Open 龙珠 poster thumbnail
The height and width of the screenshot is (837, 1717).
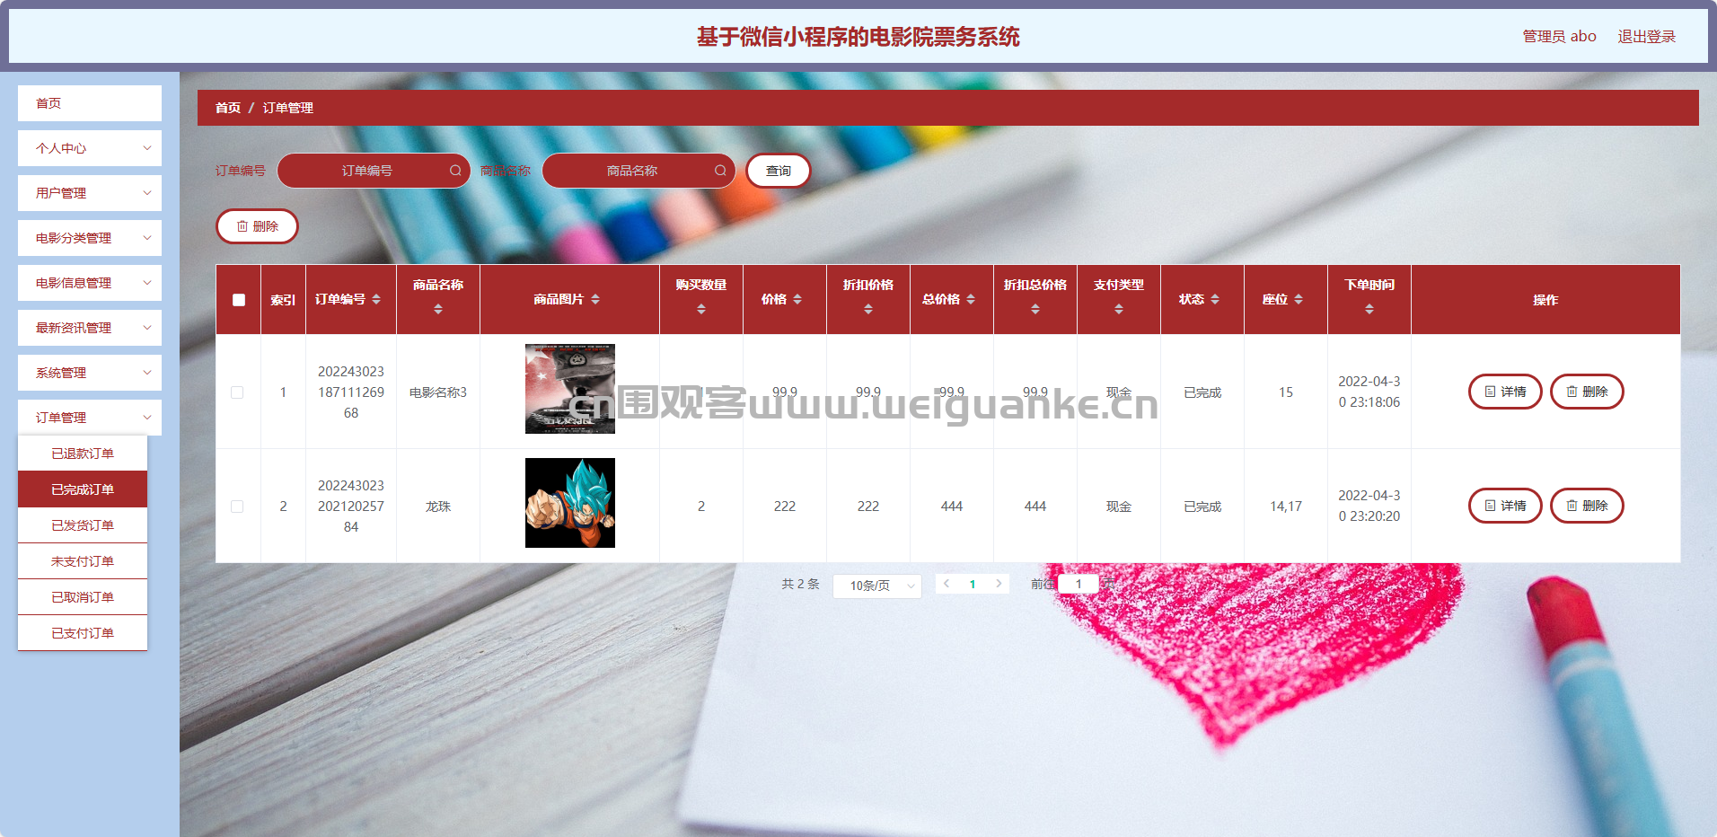(570, 503)
